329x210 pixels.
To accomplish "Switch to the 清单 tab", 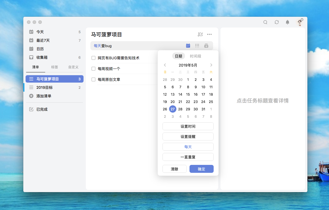I will [x=36, y=67].
